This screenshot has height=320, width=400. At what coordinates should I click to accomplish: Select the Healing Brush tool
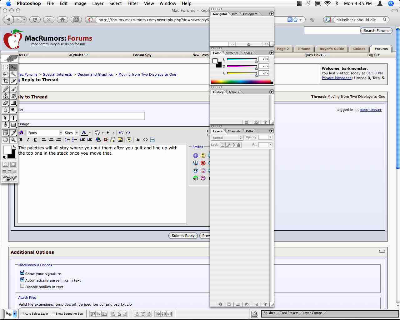pyautogui.click(x=5, y=89)
